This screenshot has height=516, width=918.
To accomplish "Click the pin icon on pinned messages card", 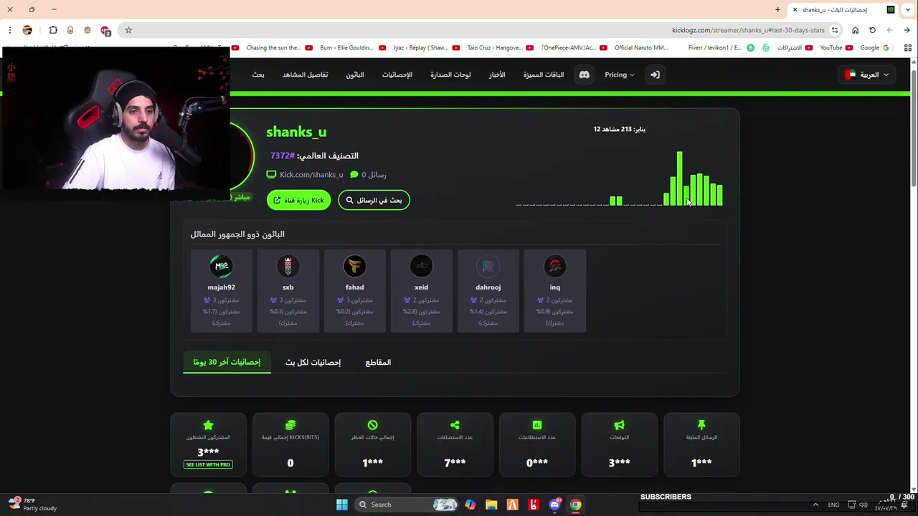I will pos(701,425).
